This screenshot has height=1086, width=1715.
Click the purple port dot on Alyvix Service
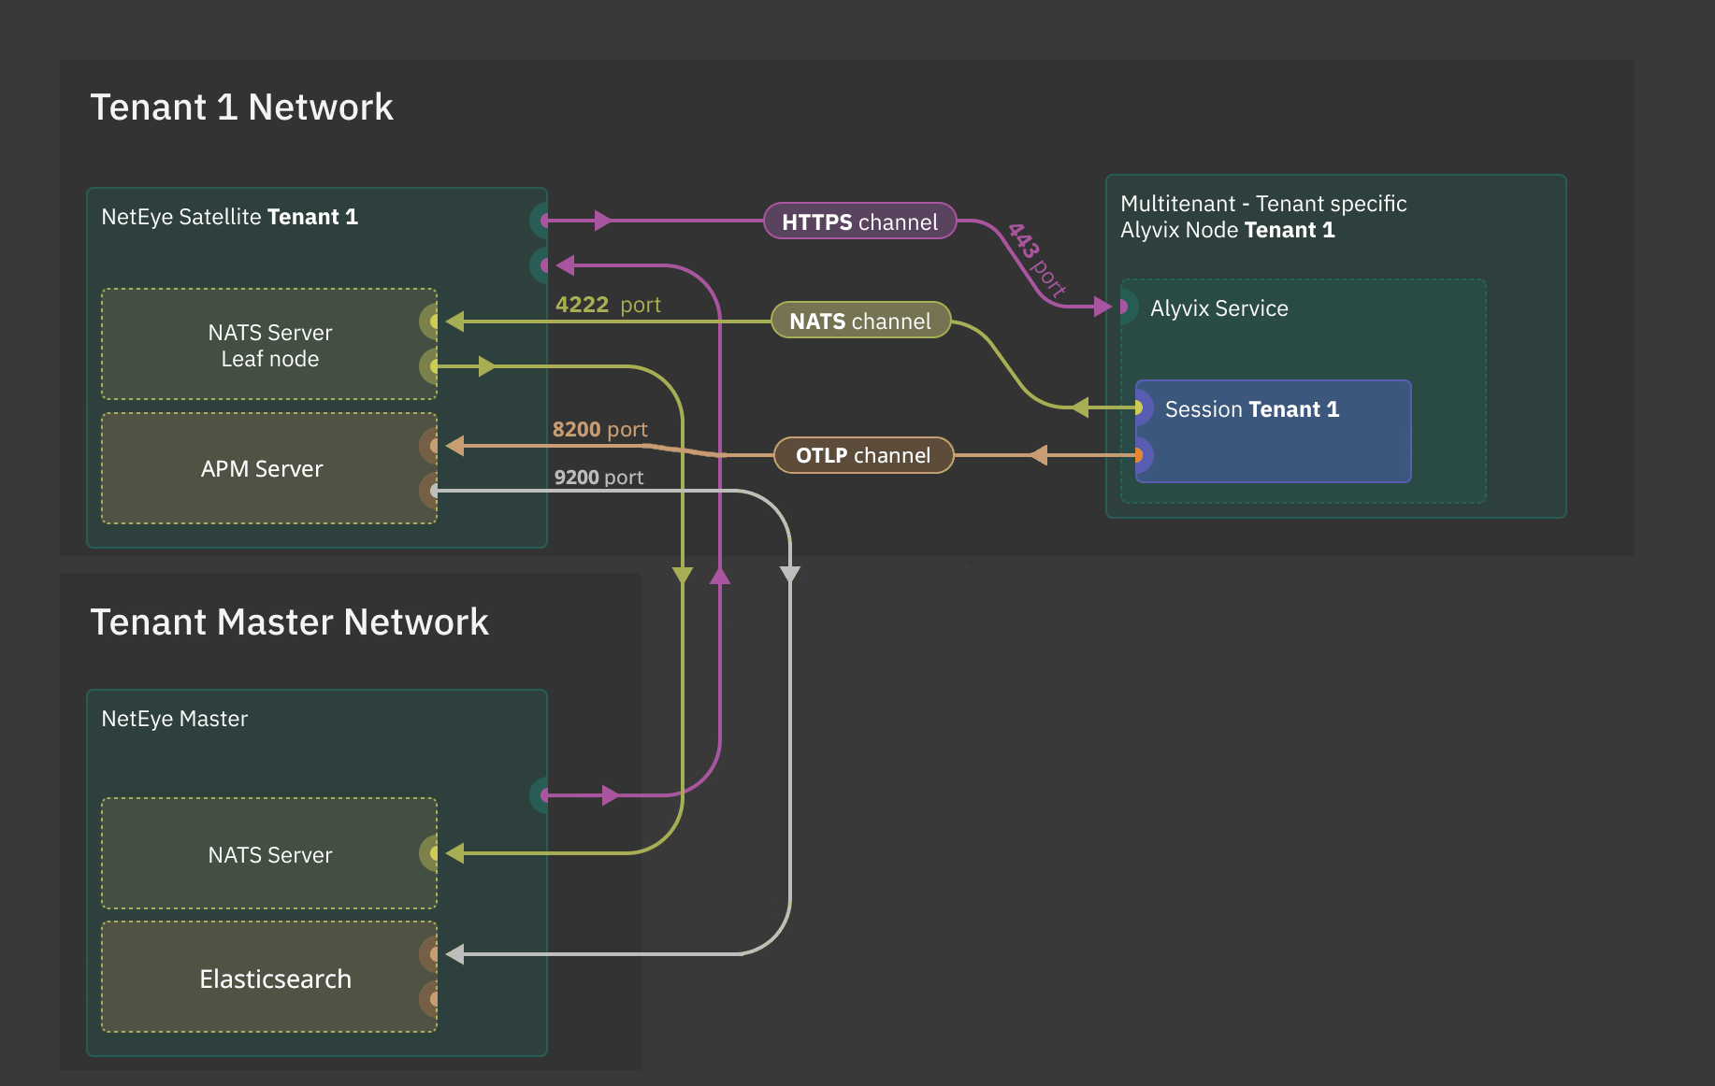1125,307
